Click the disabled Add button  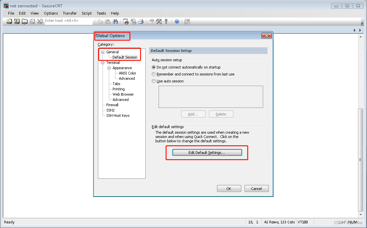[x=193, y=114]
